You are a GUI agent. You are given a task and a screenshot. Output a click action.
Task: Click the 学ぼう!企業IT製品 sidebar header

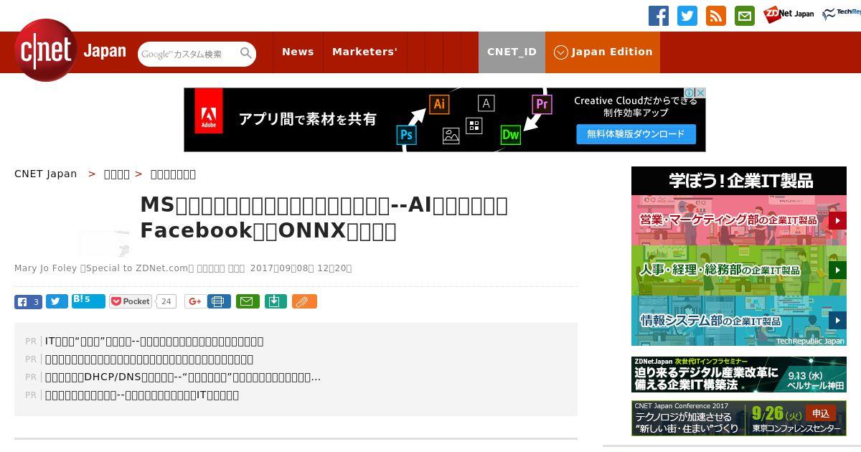pyautogui.click(x=739, y=181)
